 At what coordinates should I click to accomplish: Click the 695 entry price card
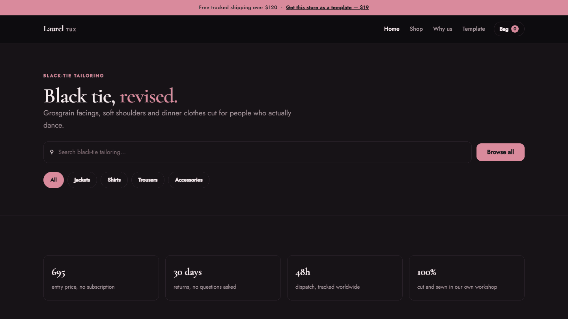(x=101, y=278)
